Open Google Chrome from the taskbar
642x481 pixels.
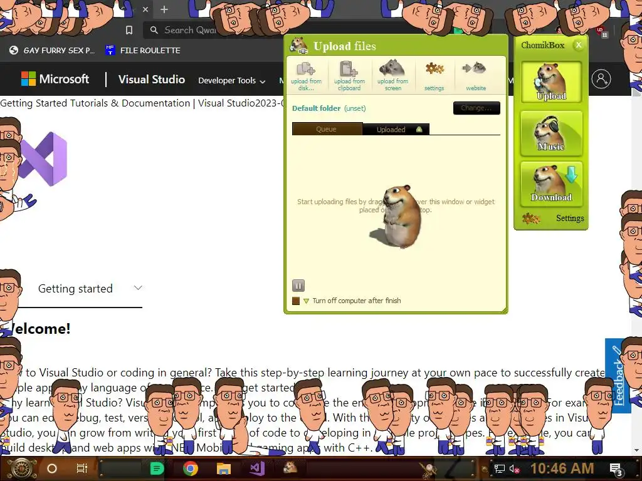tap(191, 468)
